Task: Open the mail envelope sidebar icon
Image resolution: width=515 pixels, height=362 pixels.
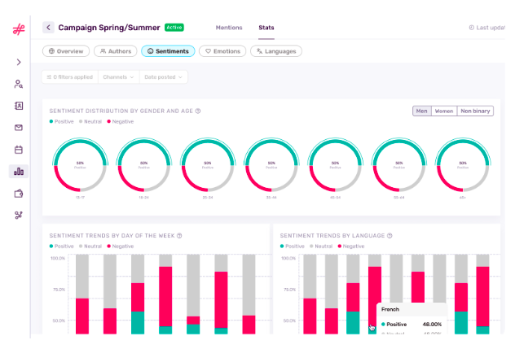Action: pyautogui.click(x=18, y=128)
